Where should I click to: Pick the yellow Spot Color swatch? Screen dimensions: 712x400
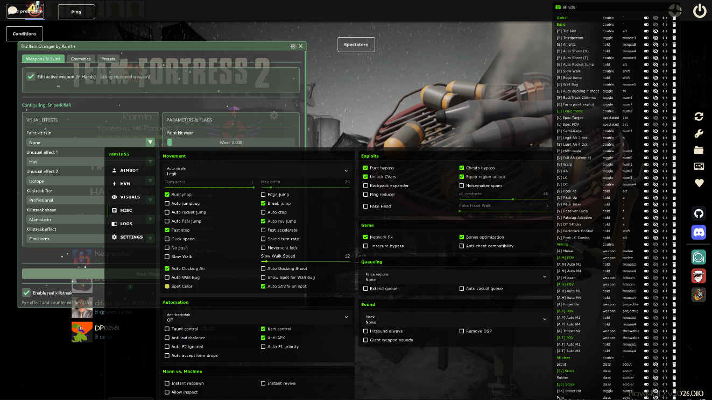[x=167, y=286]
